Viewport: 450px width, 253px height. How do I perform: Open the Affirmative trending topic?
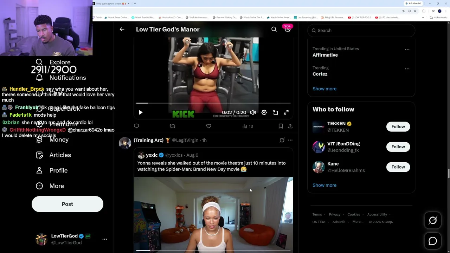[x=325, y=55]
